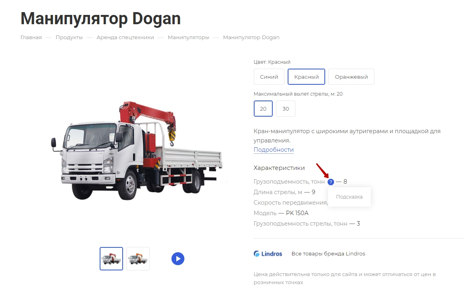Screen dimensions: 468x293
Task: Click the blue question mark hint icon
Action: point(330,182)
